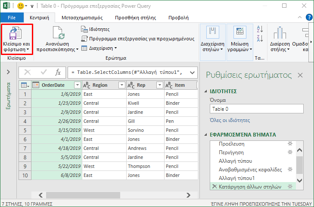Click Region column text type icon
This screenshot has width=314, height=207.
pyautogui.click(x=87, y=85)
